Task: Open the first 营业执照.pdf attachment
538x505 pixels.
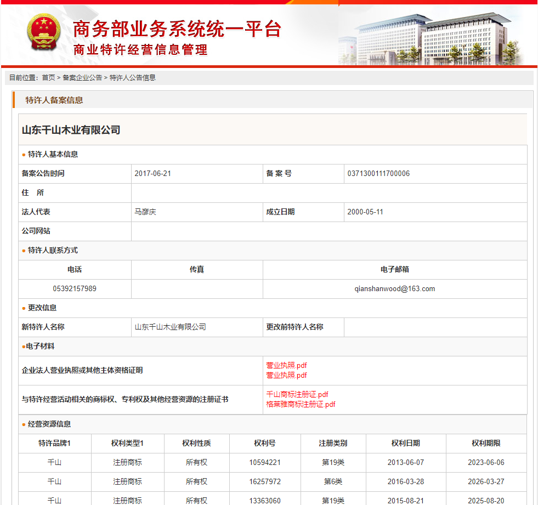Action: pos(286,365)
